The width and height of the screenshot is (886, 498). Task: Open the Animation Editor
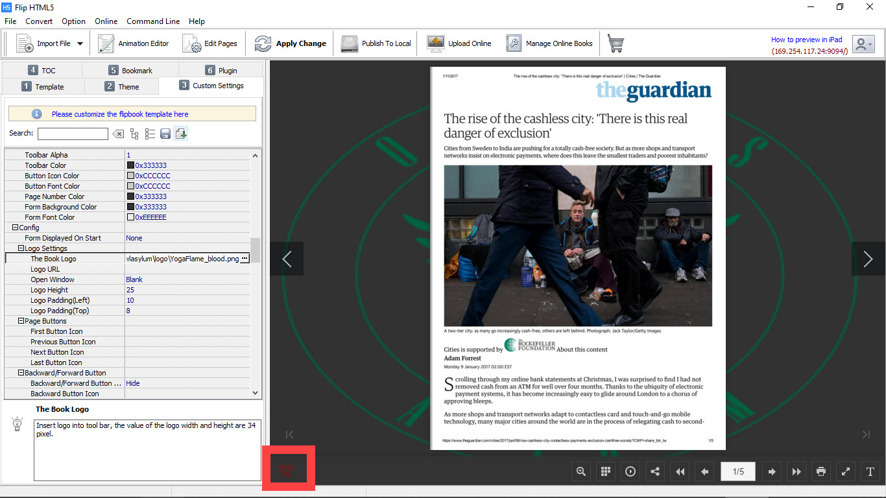pos(133,43)
